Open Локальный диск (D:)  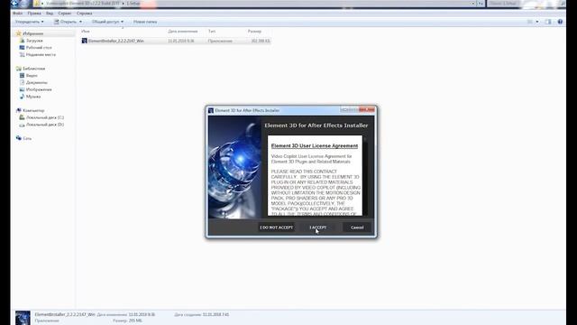[45, 125]
